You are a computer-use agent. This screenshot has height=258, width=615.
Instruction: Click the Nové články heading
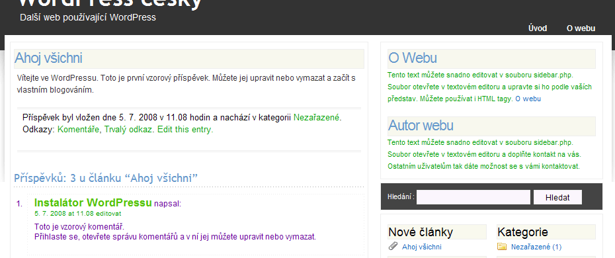click(x=421, y=232)
